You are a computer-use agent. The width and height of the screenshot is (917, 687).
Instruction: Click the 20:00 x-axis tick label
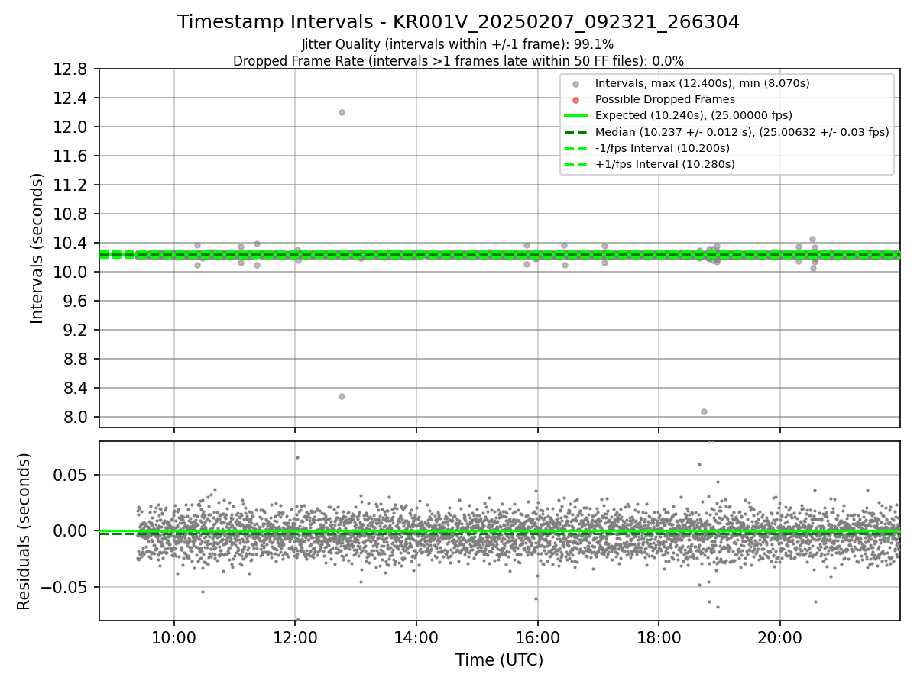780,639
